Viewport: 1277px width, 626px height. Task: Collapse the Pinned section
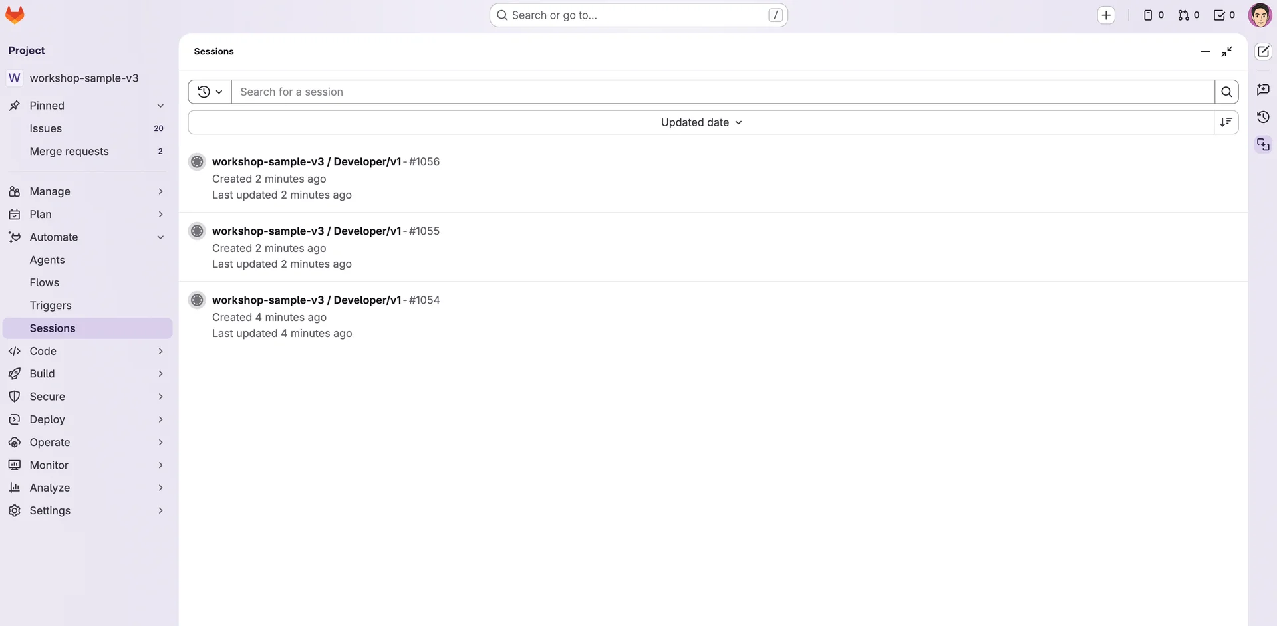click(160, 106)
